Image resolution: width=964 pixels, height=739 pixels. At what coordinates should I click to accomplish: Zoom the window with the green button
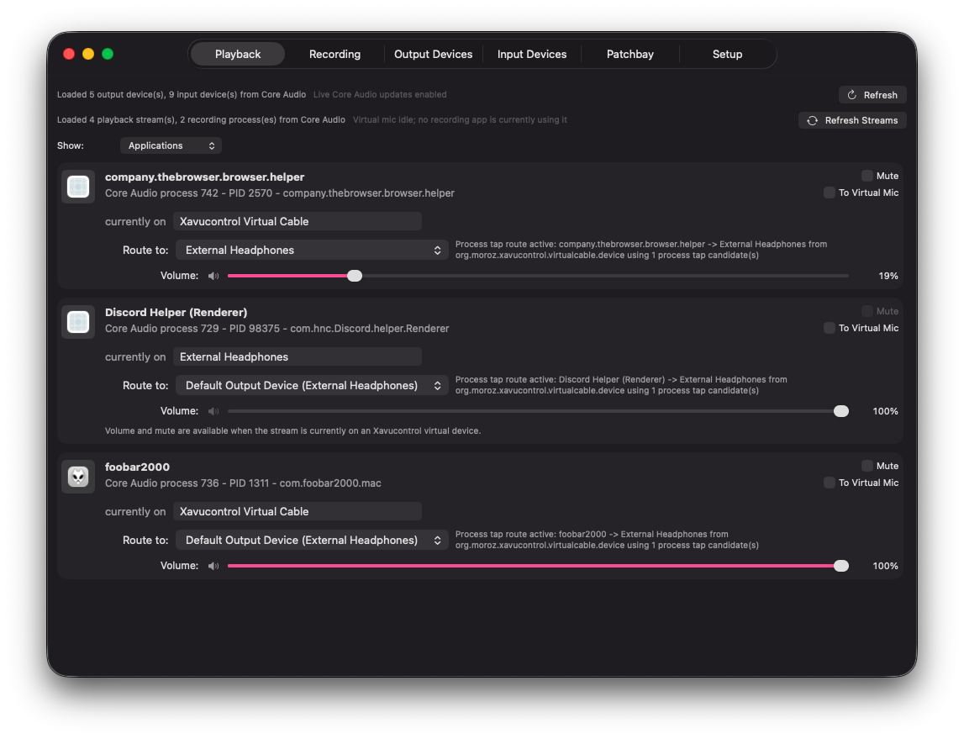click(x=108, y=54)
